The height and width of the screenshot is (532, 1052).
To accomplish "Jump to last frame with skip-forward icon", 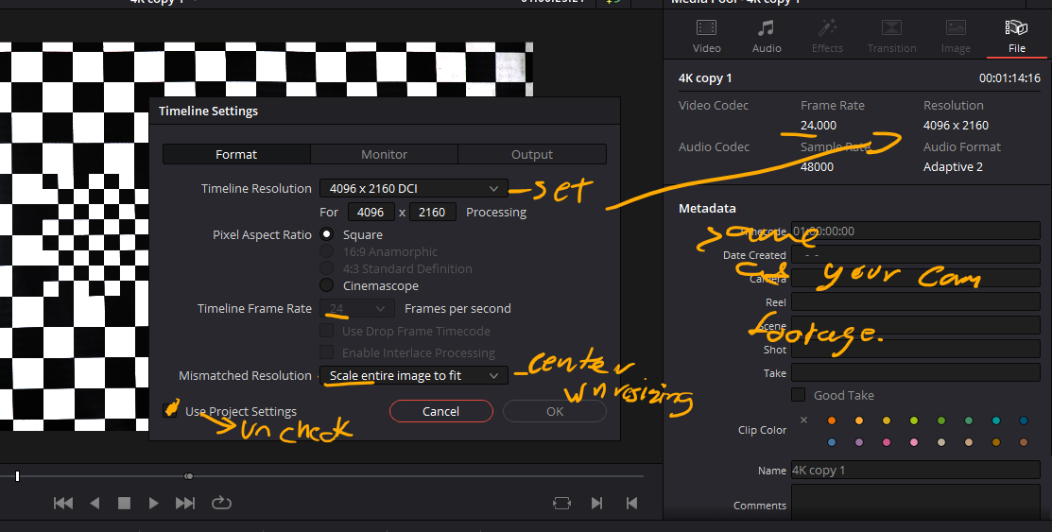I will [186, 504].
